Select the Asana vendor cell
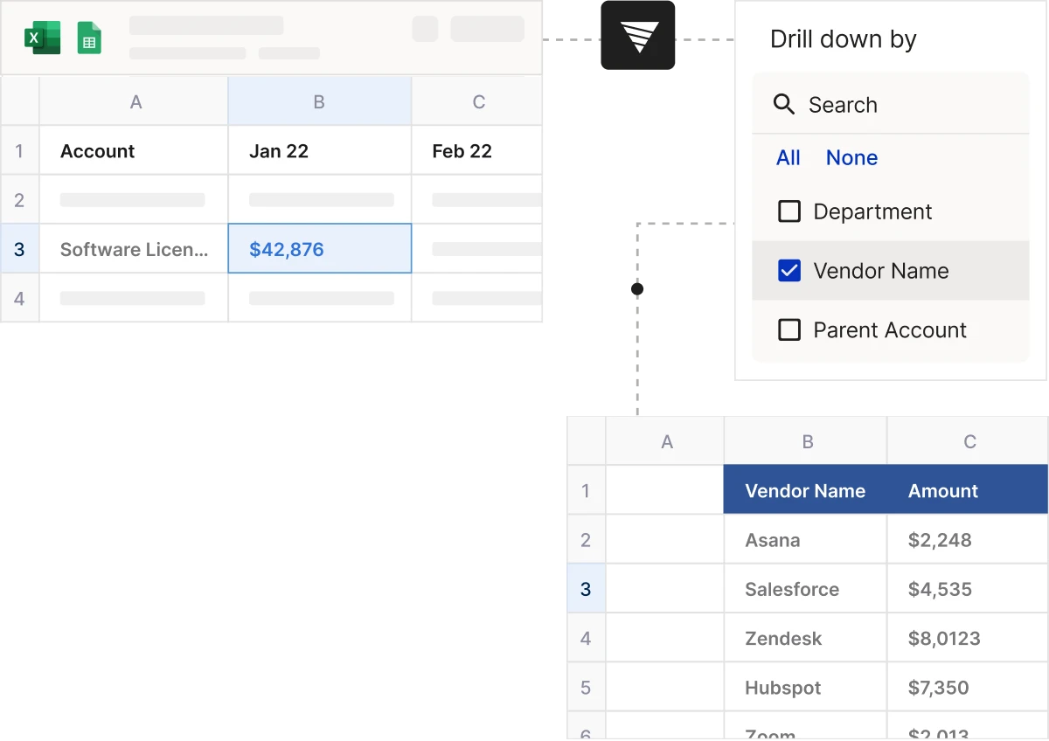This screenshot has height=741, width=1049. click(773, 539)
